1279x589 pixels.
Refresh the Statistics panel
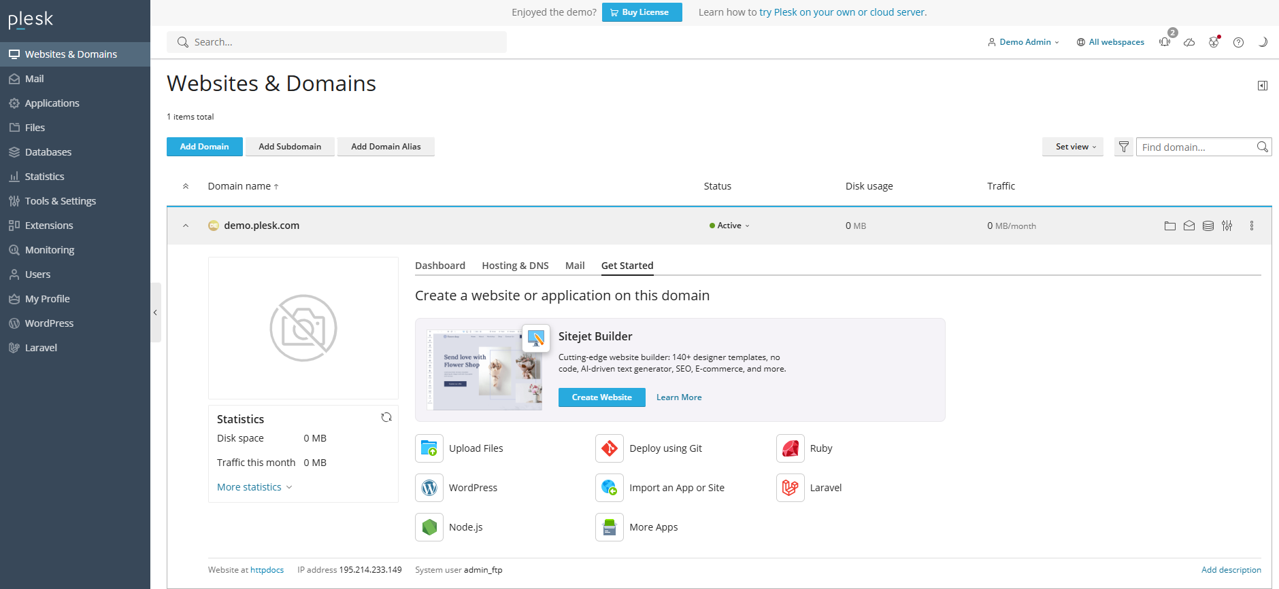tap(386, 417)
